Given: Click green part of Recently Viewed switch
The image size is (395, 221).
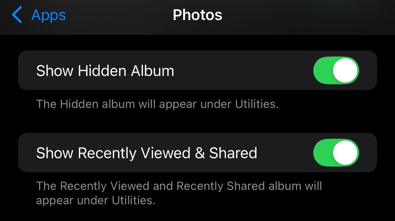Looking at the screenshot, I should pos(323,153).
